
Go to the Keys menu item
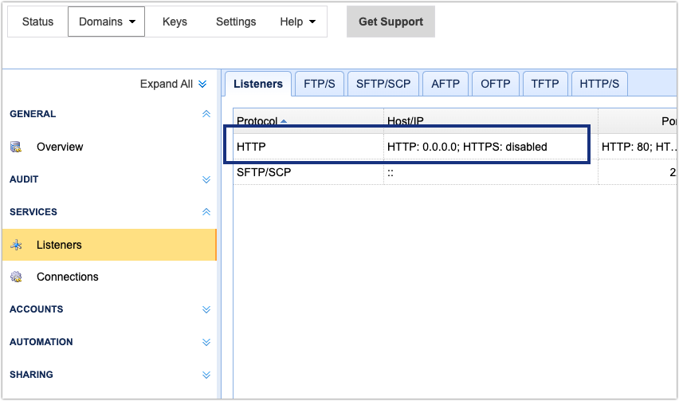pos(175,22)
